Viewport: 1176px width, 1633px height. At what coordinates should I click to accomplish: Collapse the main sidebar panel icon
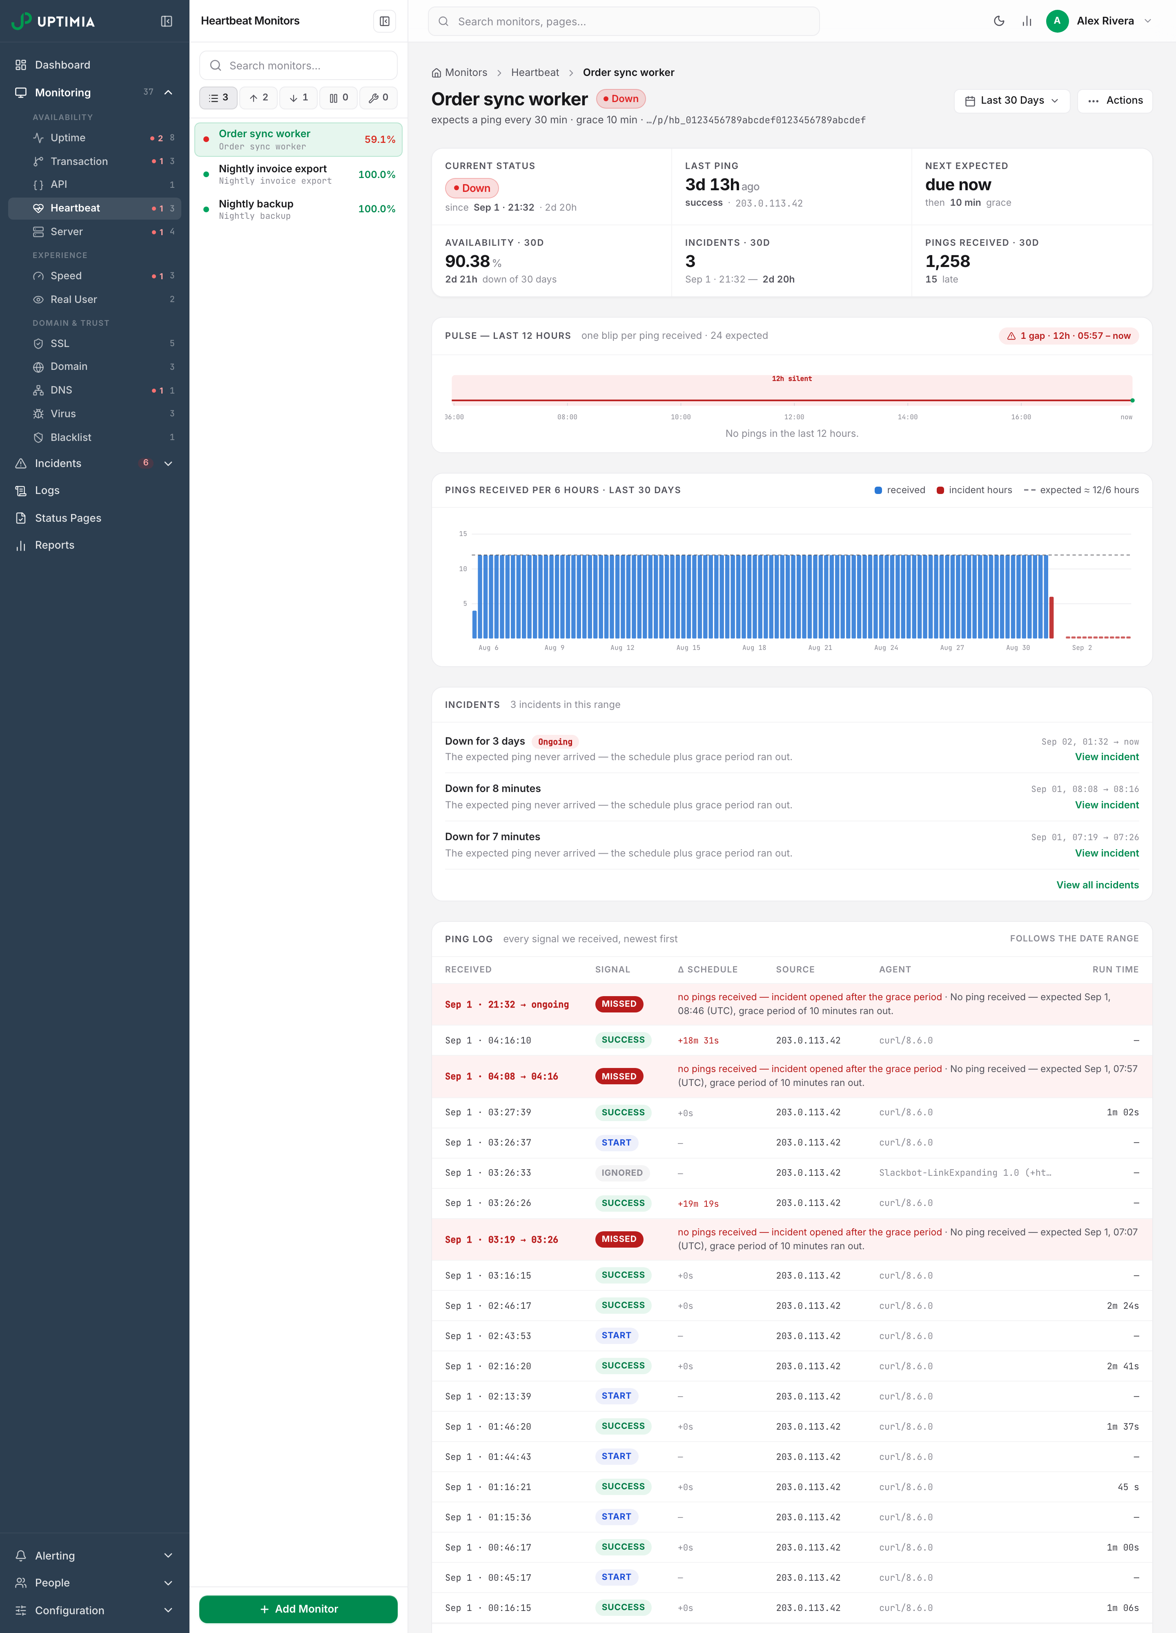(x=166, y=22)
